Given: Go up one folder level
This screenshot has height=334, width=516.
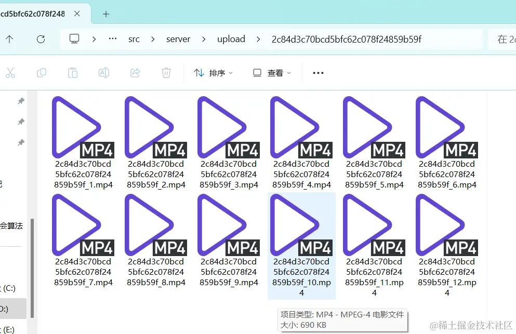Looking at the screenshot, I should click(x=9, y=39).
